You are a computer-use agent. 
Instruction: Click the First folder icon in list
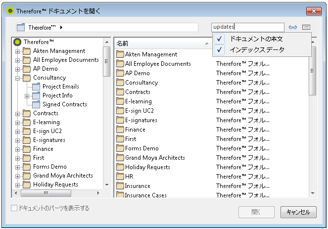120,139
